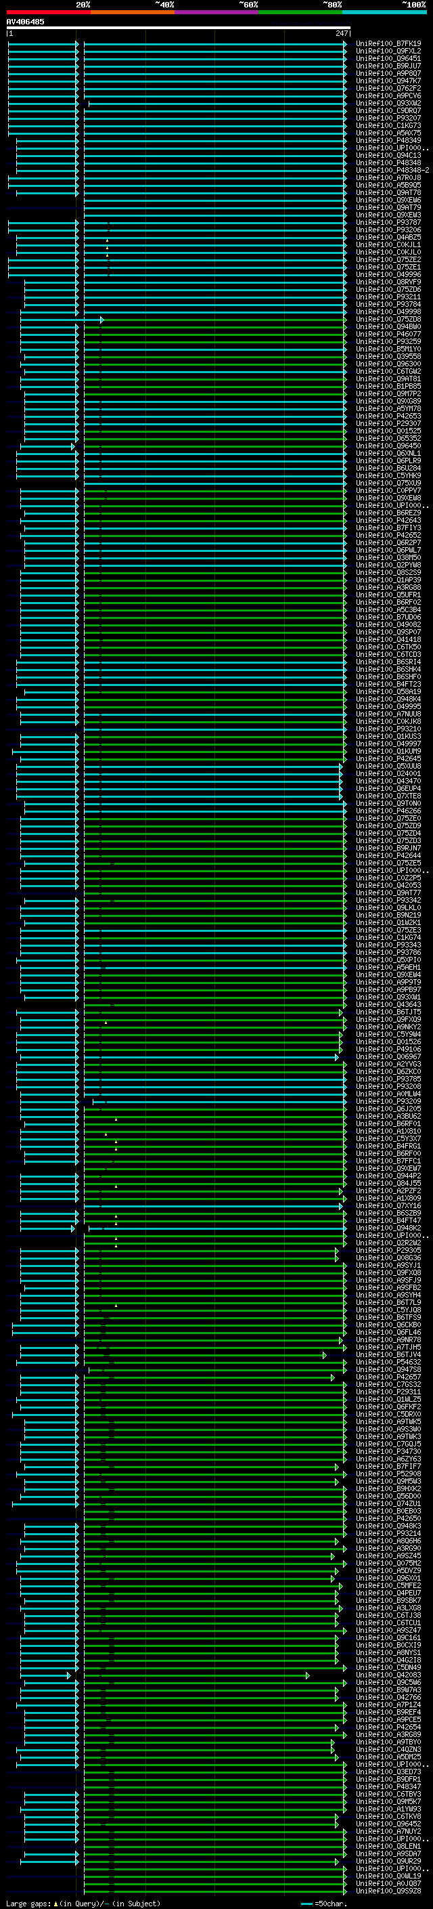Select hit label UniRef100_P93207

(x=388, y=118)
